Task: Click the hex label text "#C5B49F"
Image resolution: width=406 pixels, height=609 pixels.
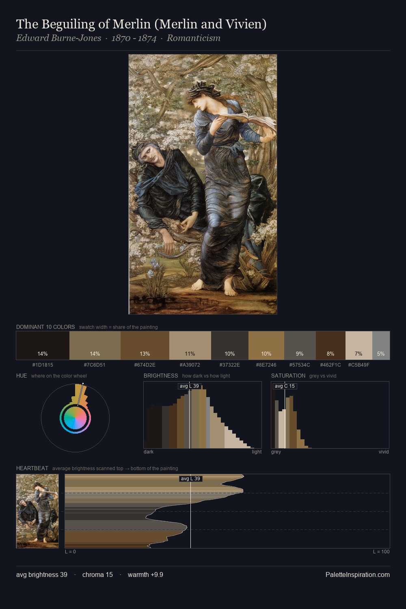Action: point(359,365)
